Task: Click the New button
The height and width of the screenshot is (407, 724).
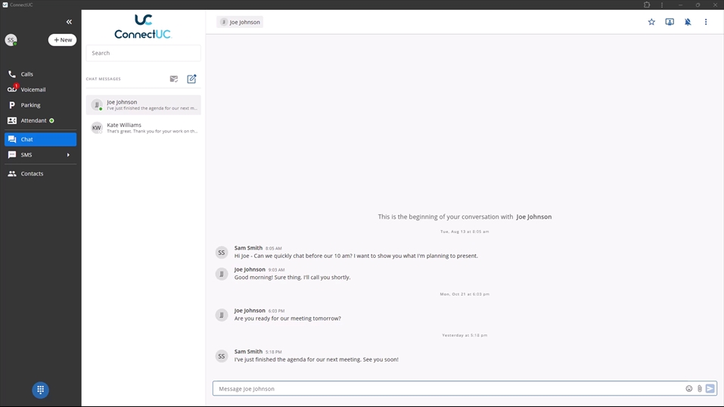Action: point(63,40)
